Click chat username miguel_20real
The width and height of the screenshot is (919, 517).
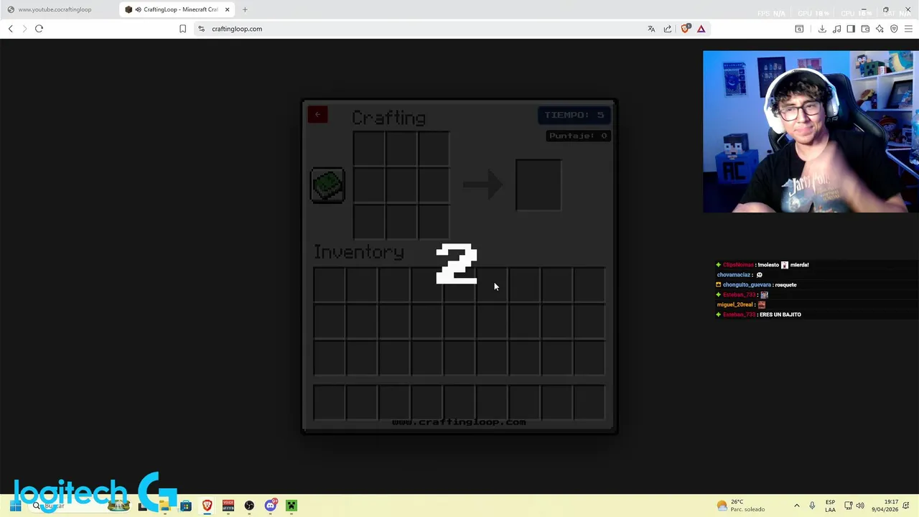pos(734,304)
